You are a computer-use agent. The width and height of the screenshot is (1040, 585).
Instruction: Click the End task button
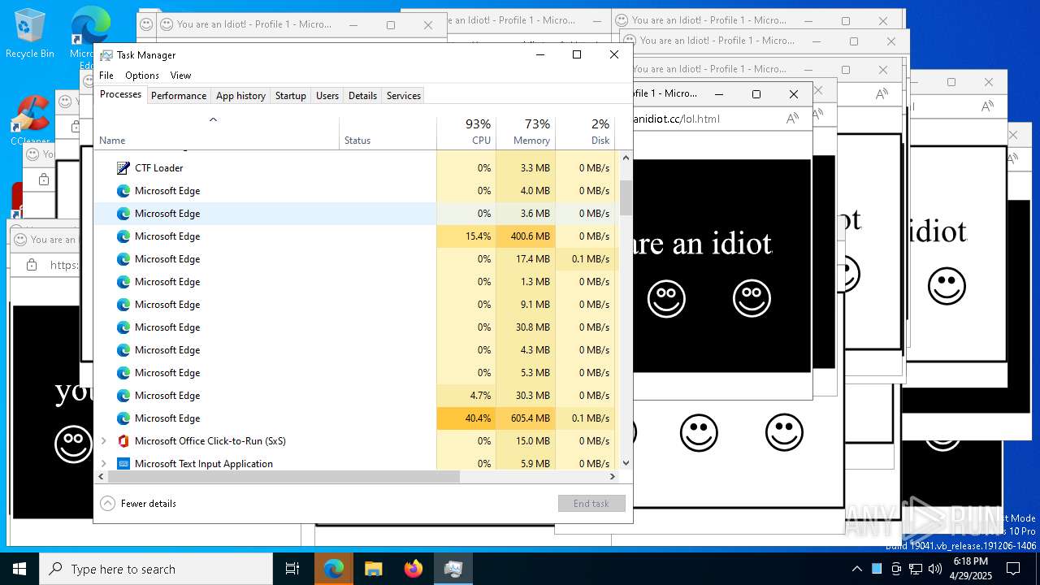[x=591, y=504]
